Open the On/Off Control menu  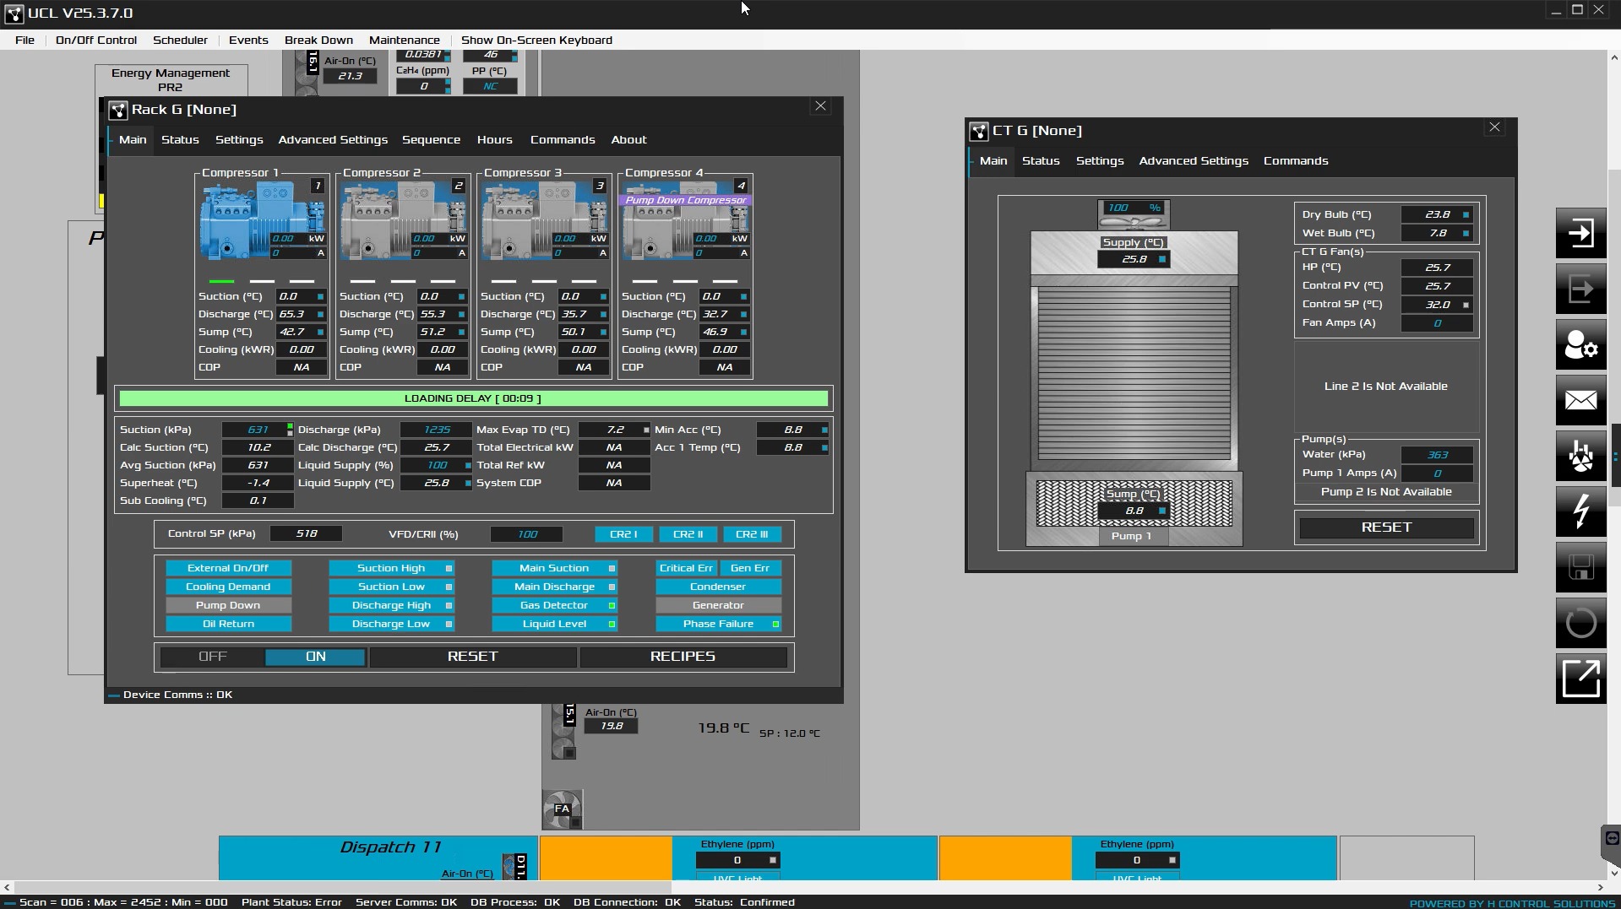pyautogui.click(x=96, y=40)
